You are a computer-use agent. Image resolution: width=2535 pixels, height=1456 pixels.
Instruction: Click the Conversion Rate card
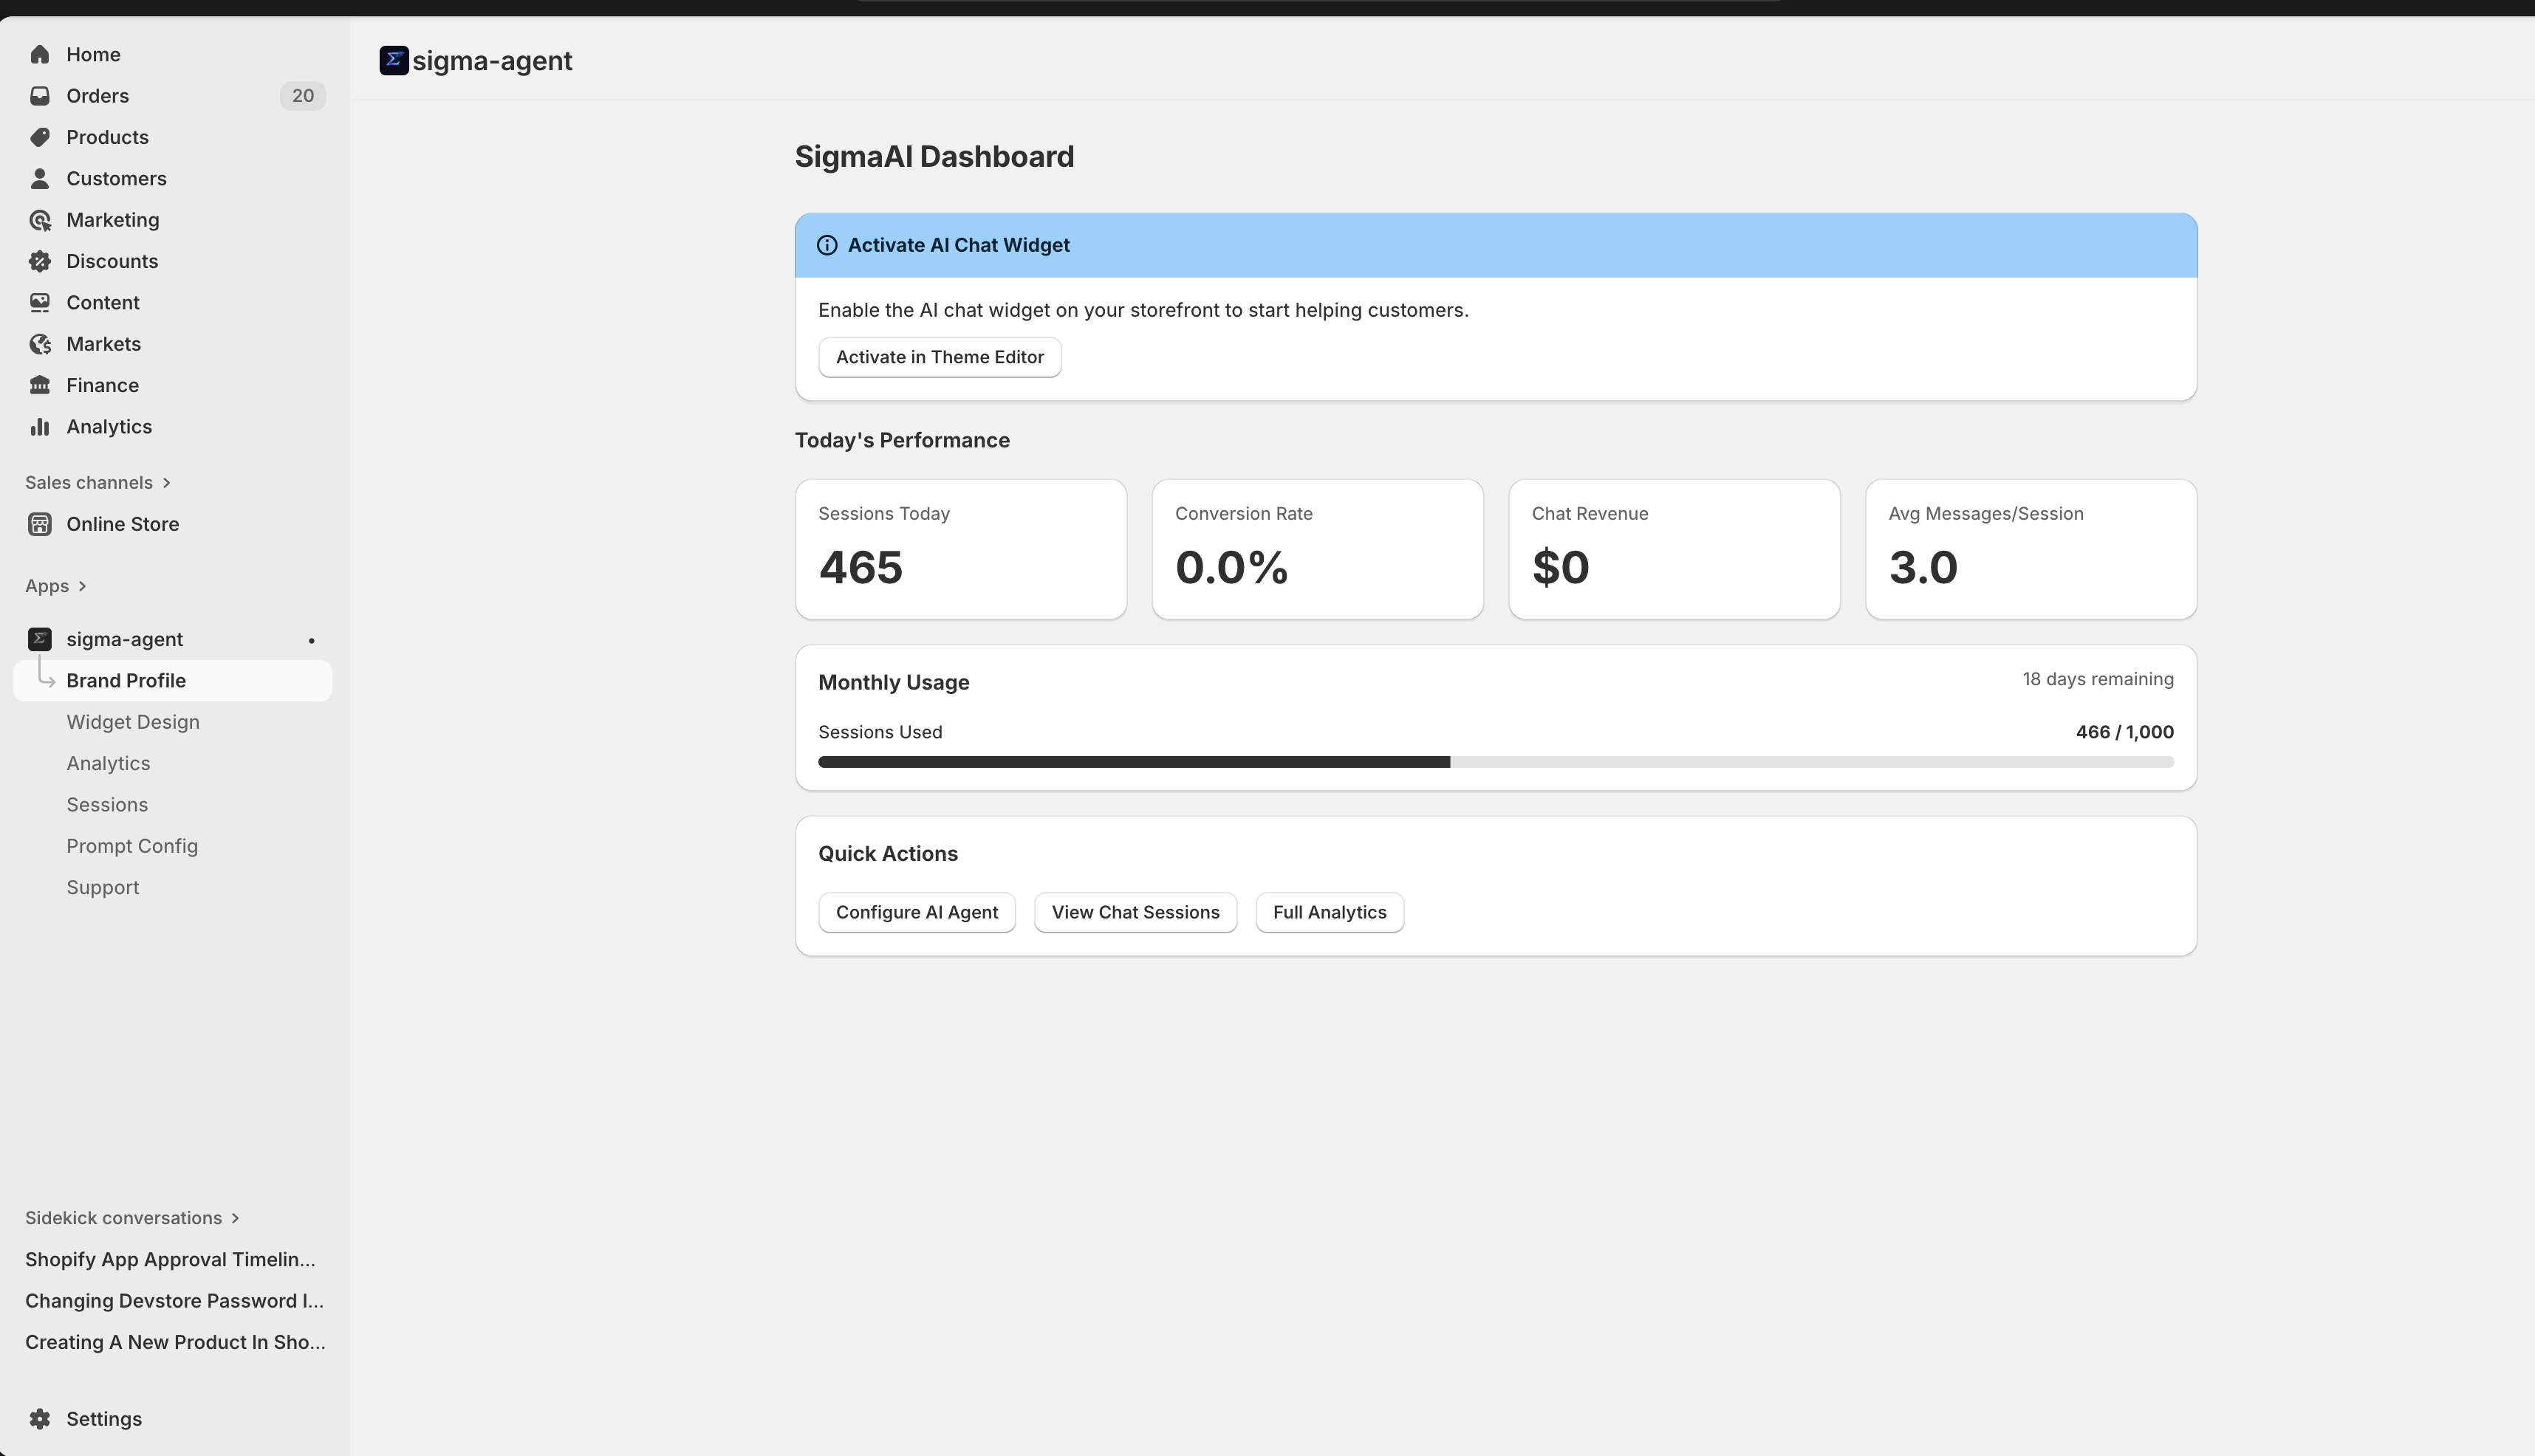[x=1318, y=549]
